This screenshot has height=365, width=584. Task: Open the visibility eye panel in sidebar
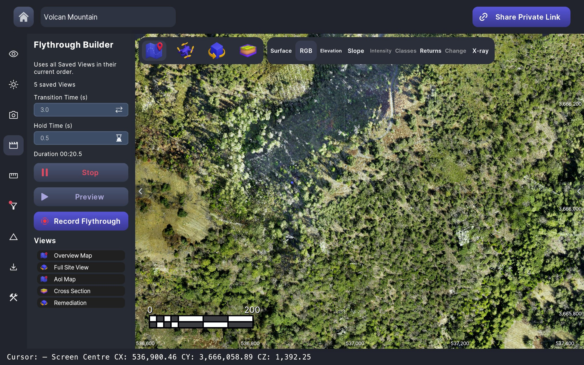pyautogui.click(x=13, y=54)
